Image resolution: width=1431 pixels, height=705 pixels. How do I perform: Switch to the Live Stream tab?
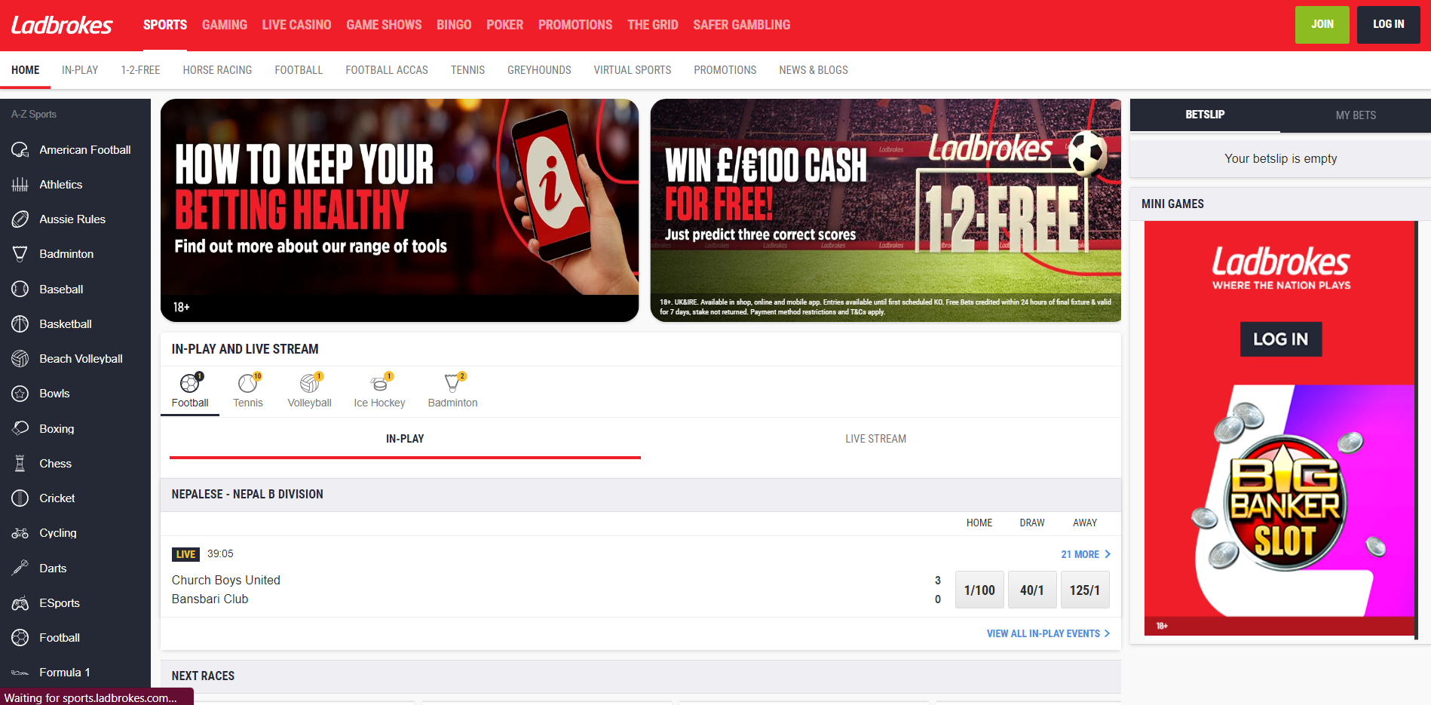tap(876, 439)
